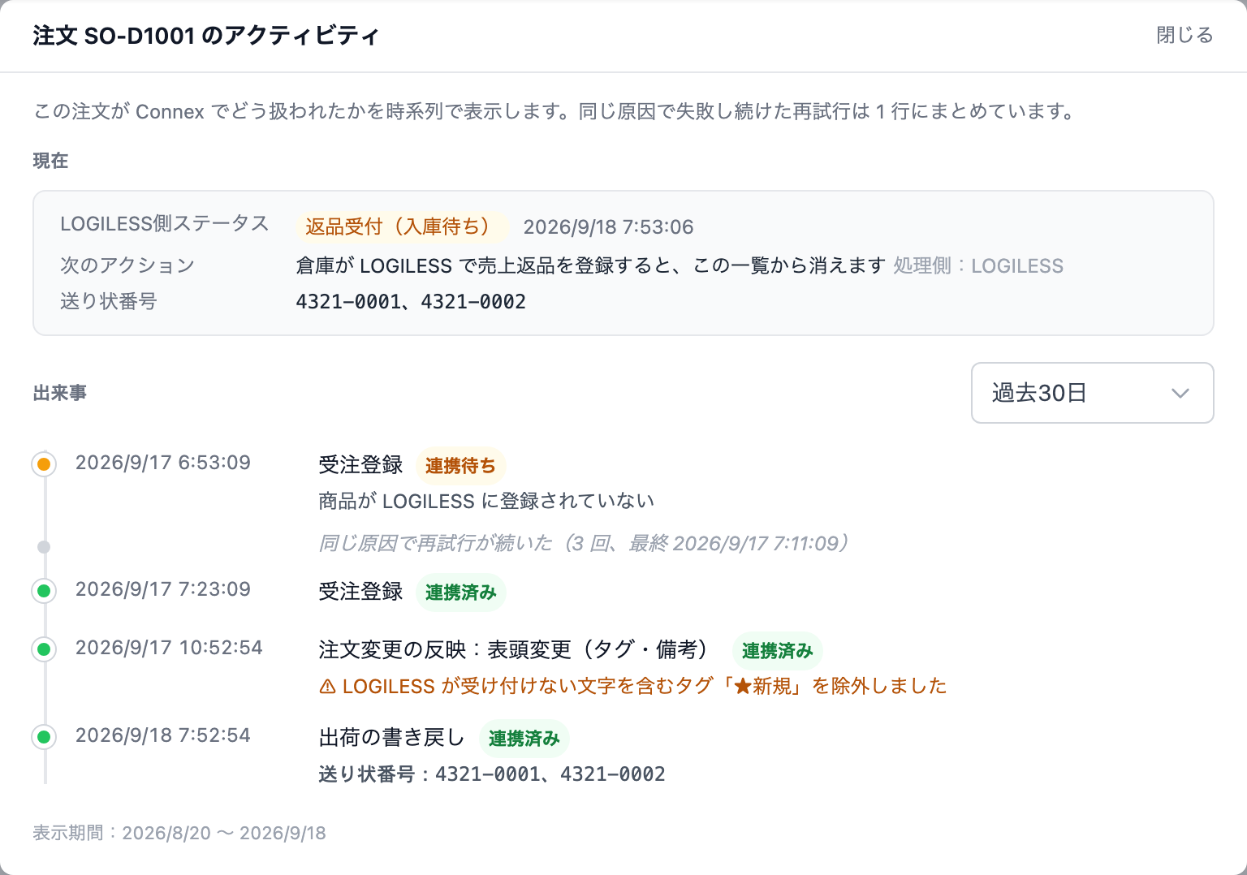
Task: Click the orange marker for 6:53:09 event
Action: (44, 464)
